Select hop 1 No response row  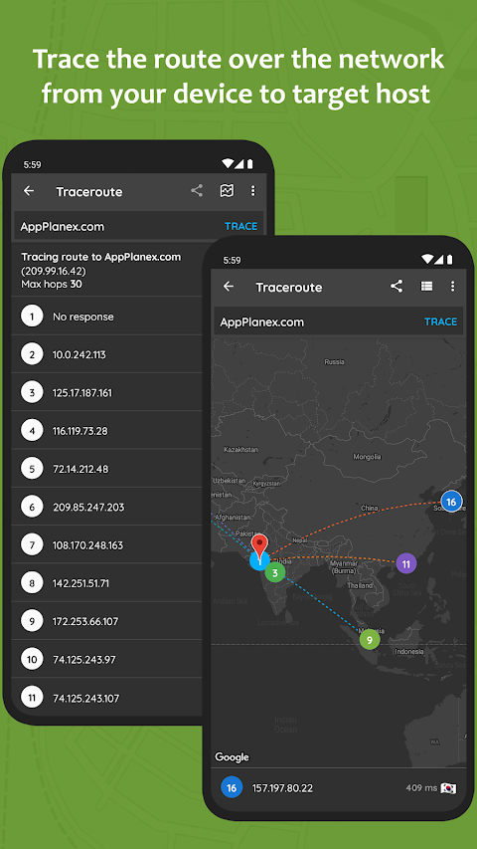[x=107, y=317]
